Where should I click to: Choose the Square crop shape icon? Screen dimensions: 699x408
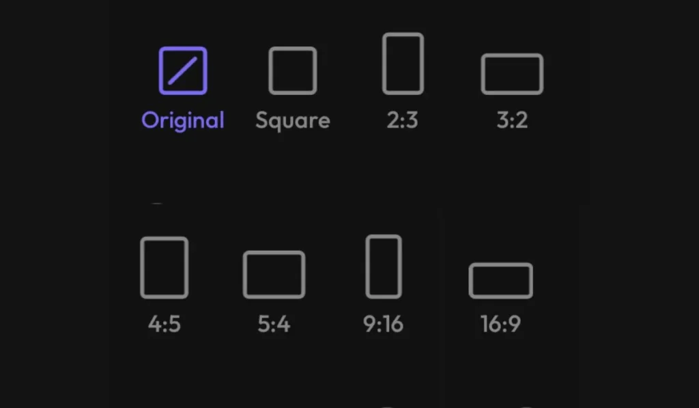click(x=292, y=70)
